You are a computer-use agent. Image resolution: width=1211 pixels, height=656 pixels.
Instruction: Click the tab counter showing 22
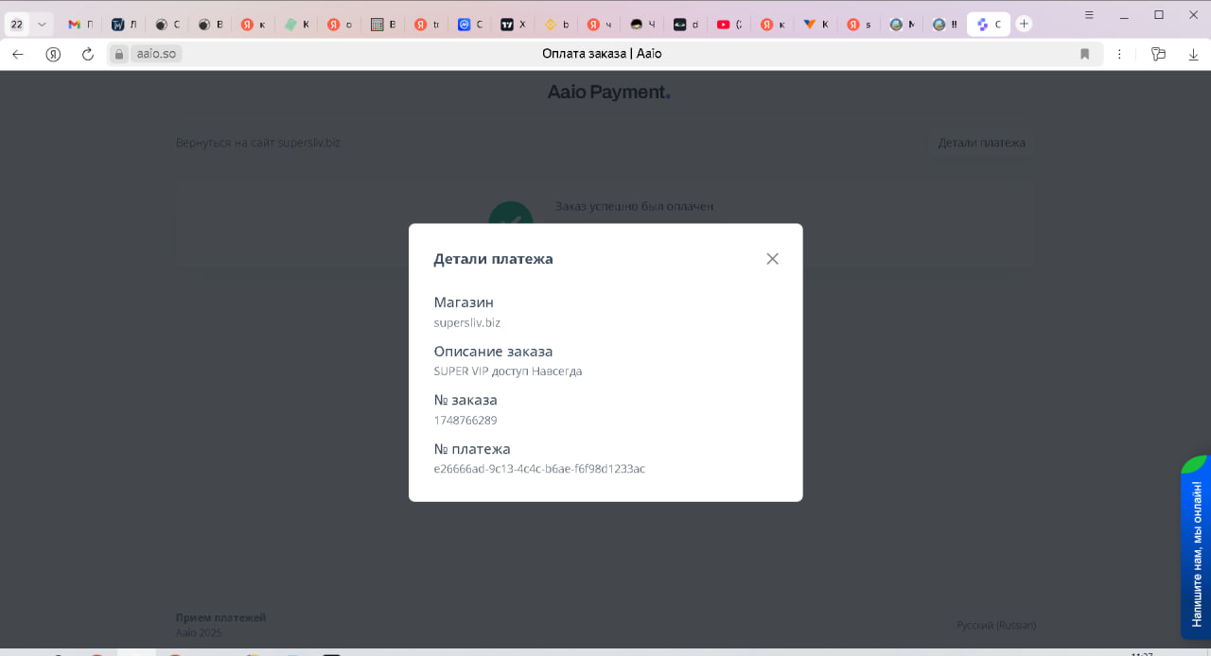click(x=17, y=25)
